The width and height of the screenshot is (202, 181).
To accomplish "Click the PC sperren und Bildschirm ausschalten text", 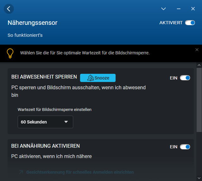I will coord(79,91).
